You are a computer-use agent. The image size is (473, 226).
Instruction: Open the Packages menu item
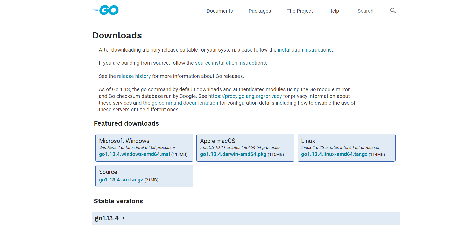(260, 11)
